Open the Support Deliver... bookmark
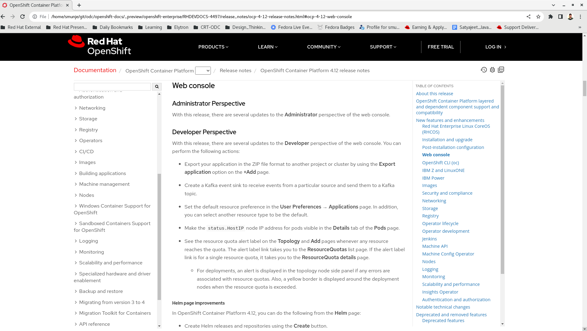This screenshot has width=587, height=331. tap(518, 27)
